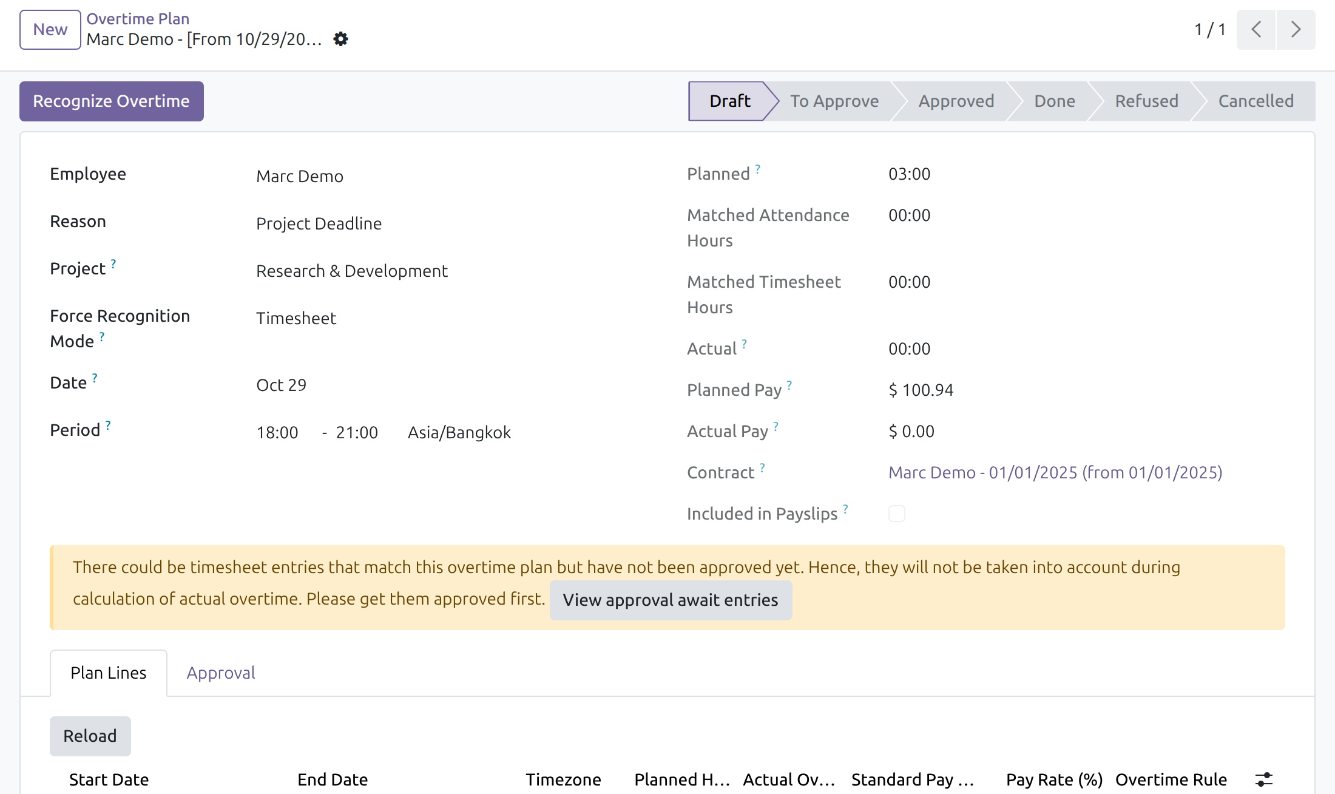Show help tooltip for Actual
The width and height of the screenshot is (1335, 794).
[x=745, y=344]
